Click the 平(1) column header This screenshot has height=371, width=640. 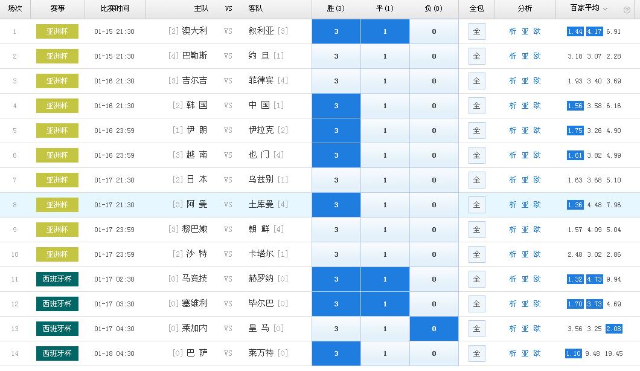(x=385, y=8)
